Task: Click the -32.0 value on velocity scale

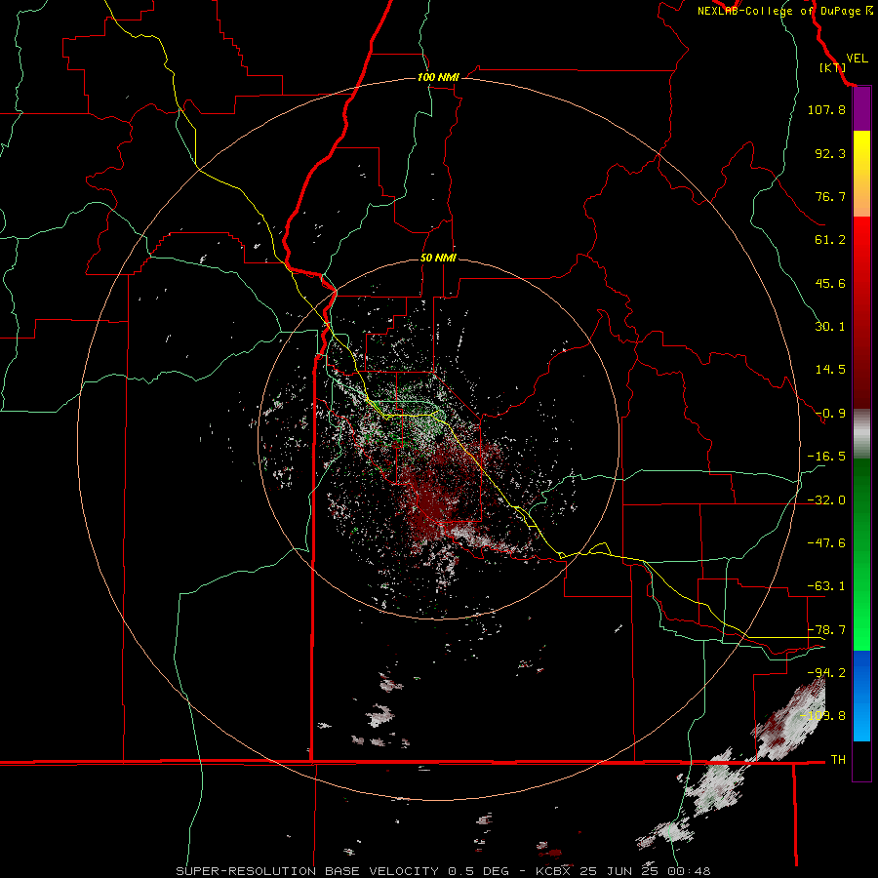Action: pyautogui.click(x=826, y=500)
